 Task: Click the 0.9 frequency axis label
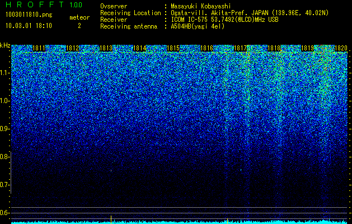(x=4, y=129)
